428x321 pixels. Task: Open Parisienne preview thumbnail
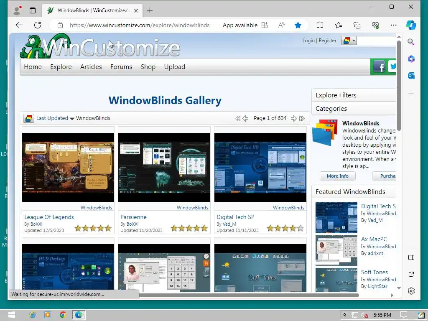coord(164,167)
